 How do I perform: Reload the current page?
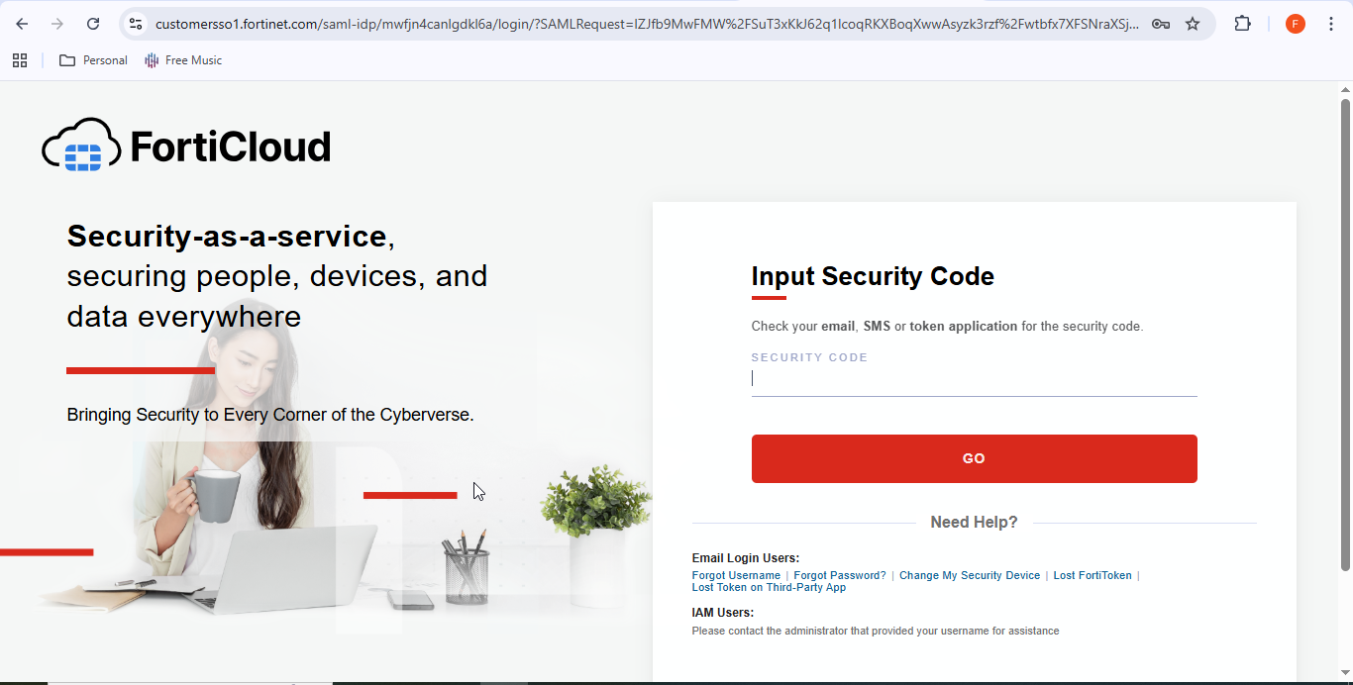click(x=93, y=24)
